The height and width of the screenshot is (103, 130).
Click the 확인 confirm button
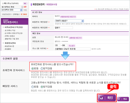[x=107, y=98]
